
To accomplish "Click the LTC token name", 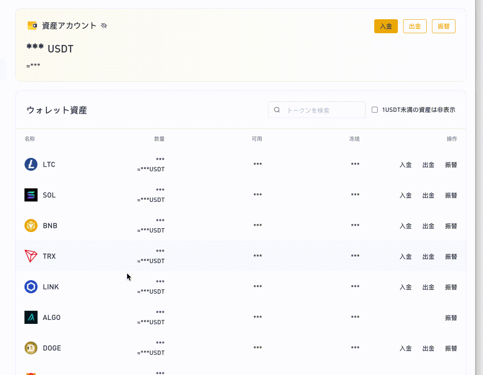I will coord(49,164).
